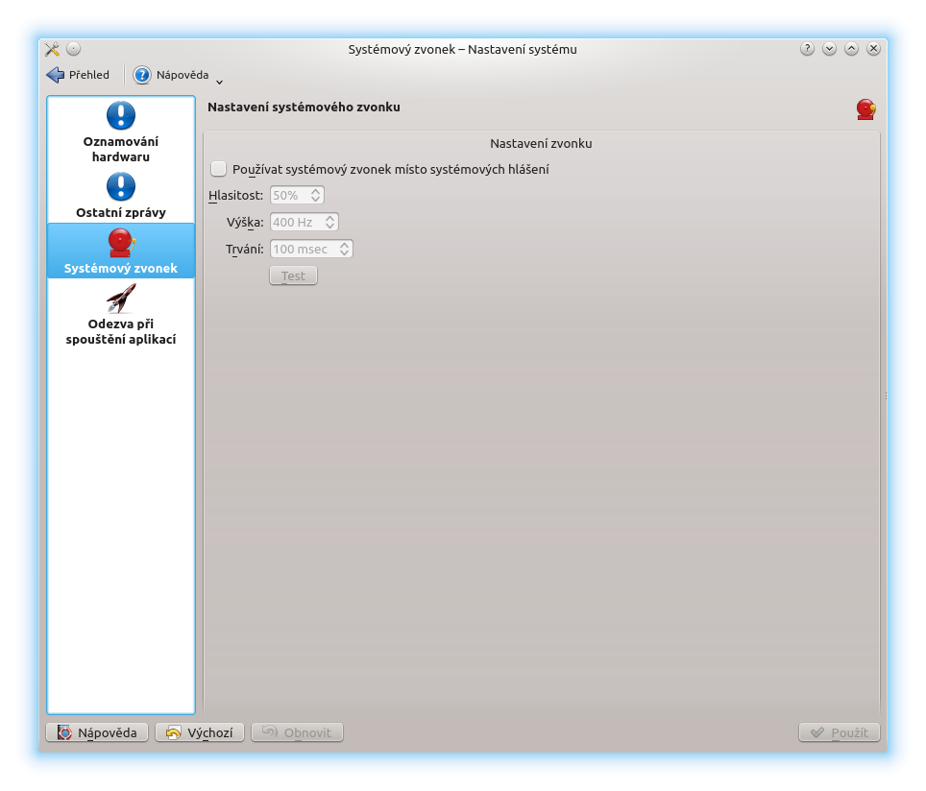The image size is (926, 791).
Task: Increase Výška with the up arrow
Action: [330, 218]
